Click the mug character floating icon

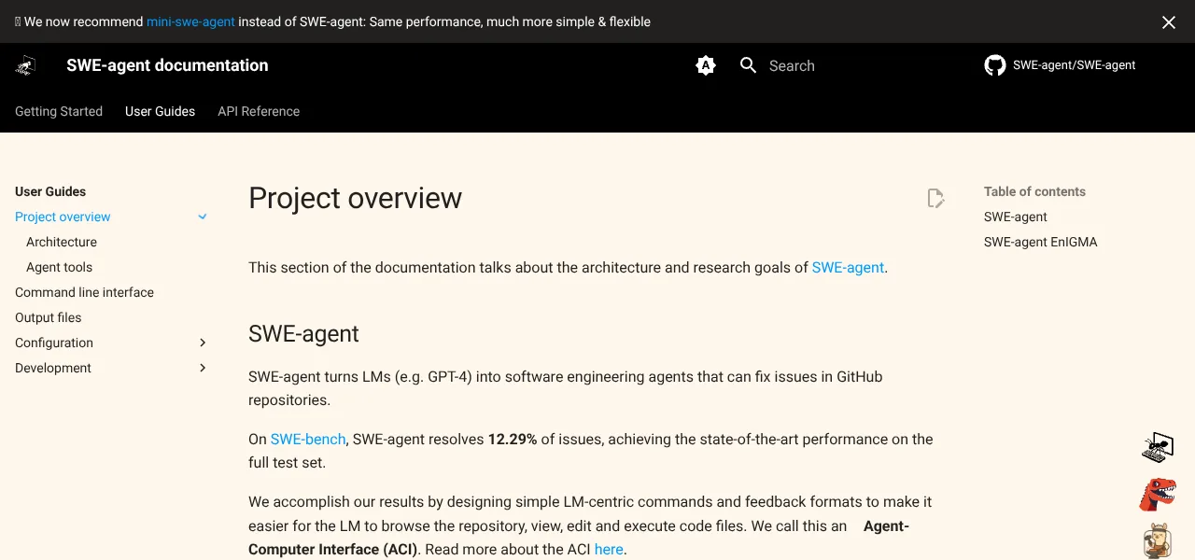[x=1158, y=541]
